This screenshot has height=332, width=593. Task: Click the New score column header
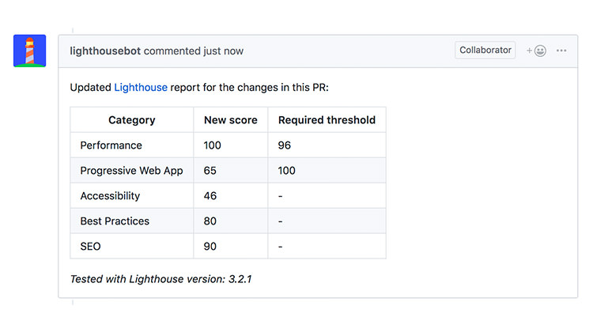click(x=230, y=120)
